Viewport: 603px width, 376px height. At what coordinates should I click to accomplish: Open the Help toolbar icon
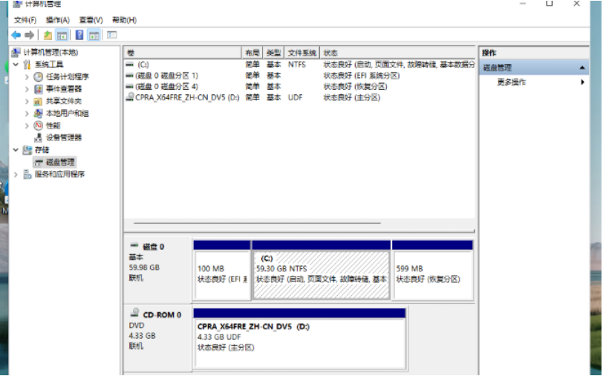pyautogui.click(x=79, y=36)
